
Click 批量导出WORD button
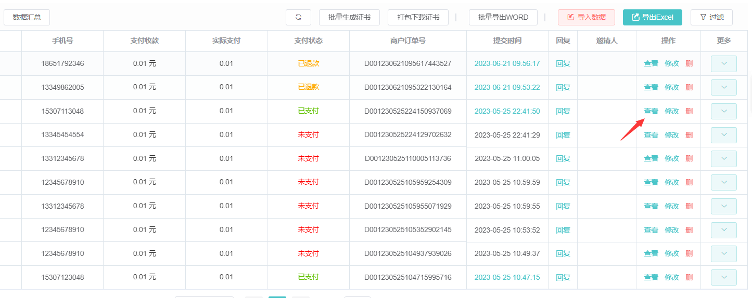click(503, 17)
